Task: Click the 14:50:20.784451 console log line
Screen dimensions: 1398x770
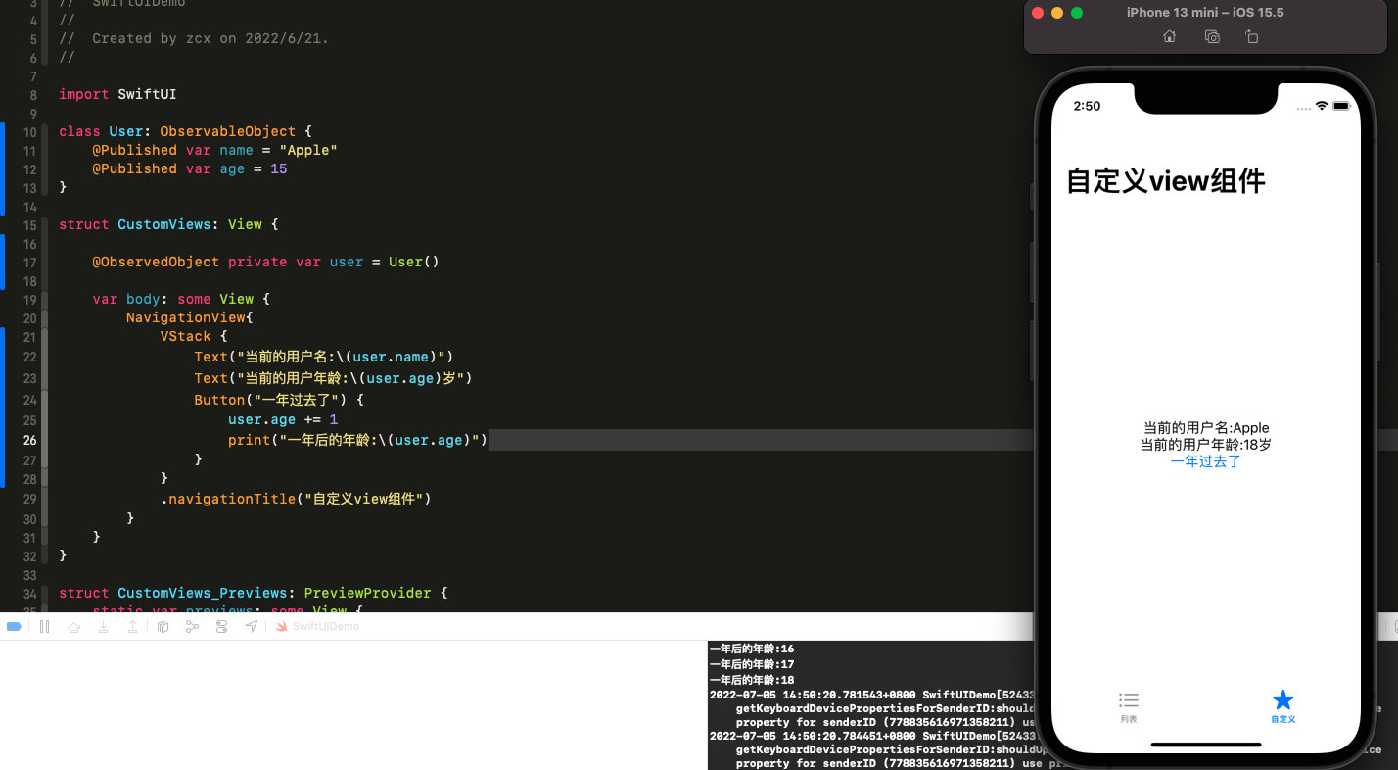Action: point(871,735)
